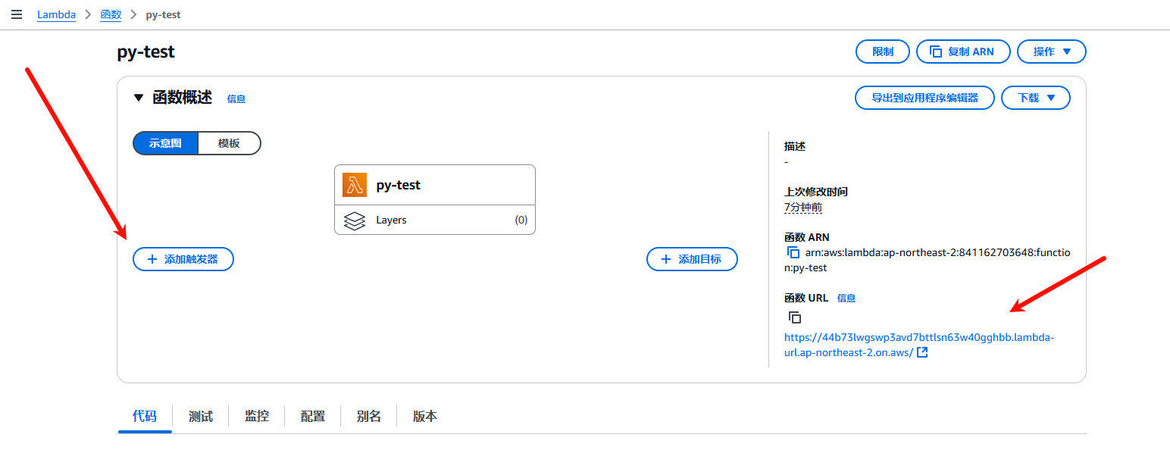Click the orange Lambda function icon
1170x450 pixels.
point(355,185)
